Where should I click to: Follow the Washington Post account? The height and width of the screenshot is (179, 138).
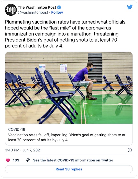(57, 12)
